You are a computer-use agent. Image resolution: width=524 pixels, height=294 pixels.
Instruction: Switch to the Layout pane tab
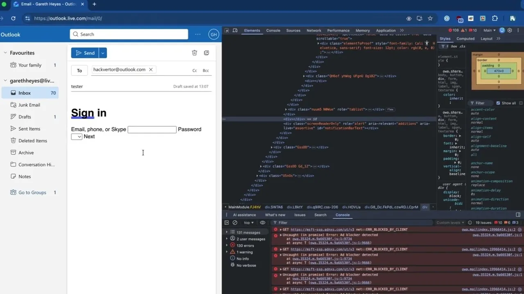pyautogui.click(x=486, y=39)
